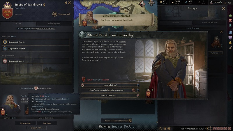Click the Destroy Title button
233x131 pixels.
[36, 128]
